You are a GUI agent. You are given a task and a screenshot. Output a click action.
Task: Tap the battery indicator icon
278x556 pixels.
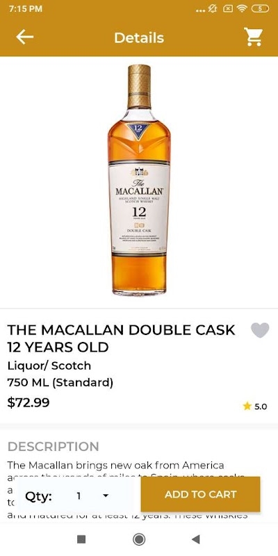260,9
